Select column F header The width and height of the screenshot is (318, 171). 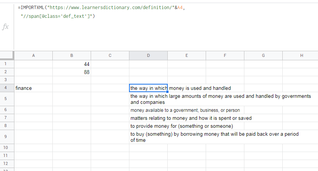(x=225, y=55)
